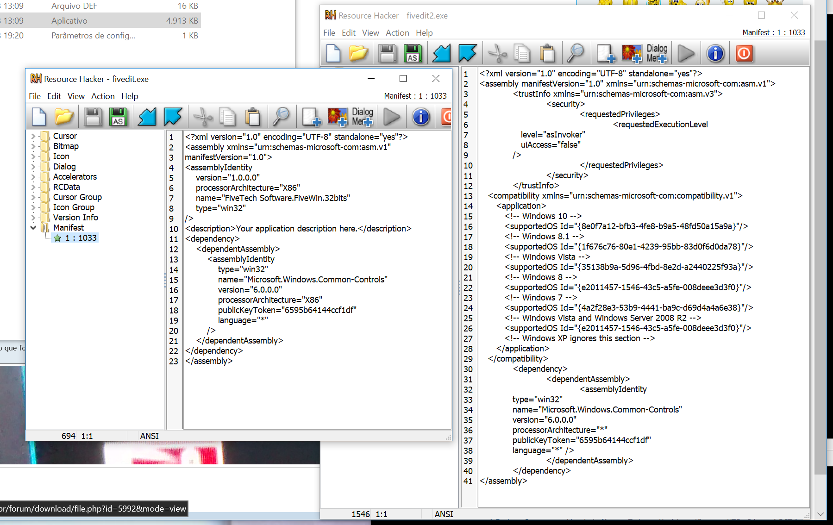This screenshot has height=525, width=833.
Task: Click the magnifier Find icon in fivedit.exe toolbar
Action: pos(281,117)
